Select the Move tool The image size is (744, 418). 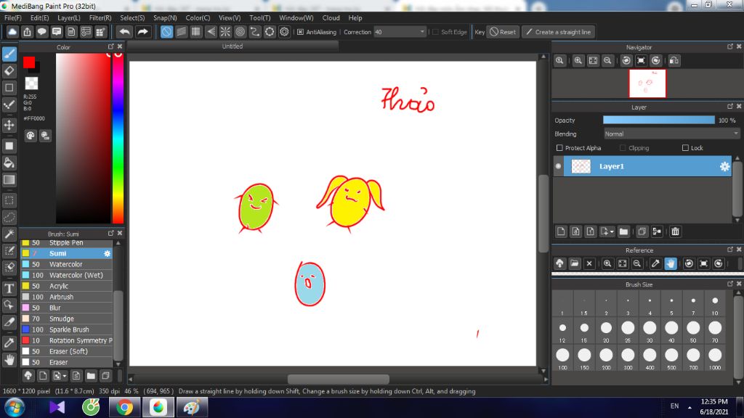click(9, 125)
